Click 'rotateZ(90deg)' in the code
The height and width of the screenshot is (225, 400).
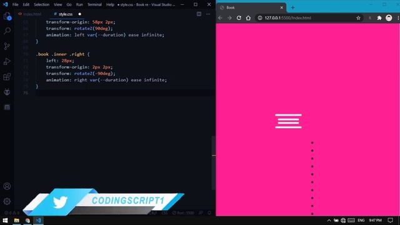pyautogui.click(x=92, y=28)
